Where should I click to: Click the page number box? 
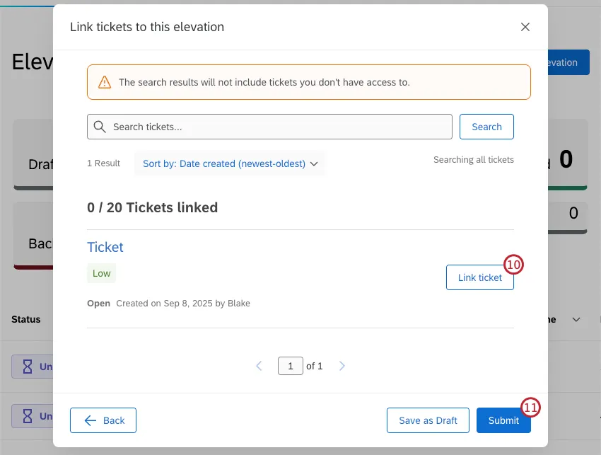(290, 366)
